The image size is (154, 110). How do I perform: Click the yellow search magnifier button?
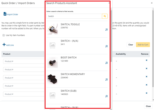pos(105,16)
